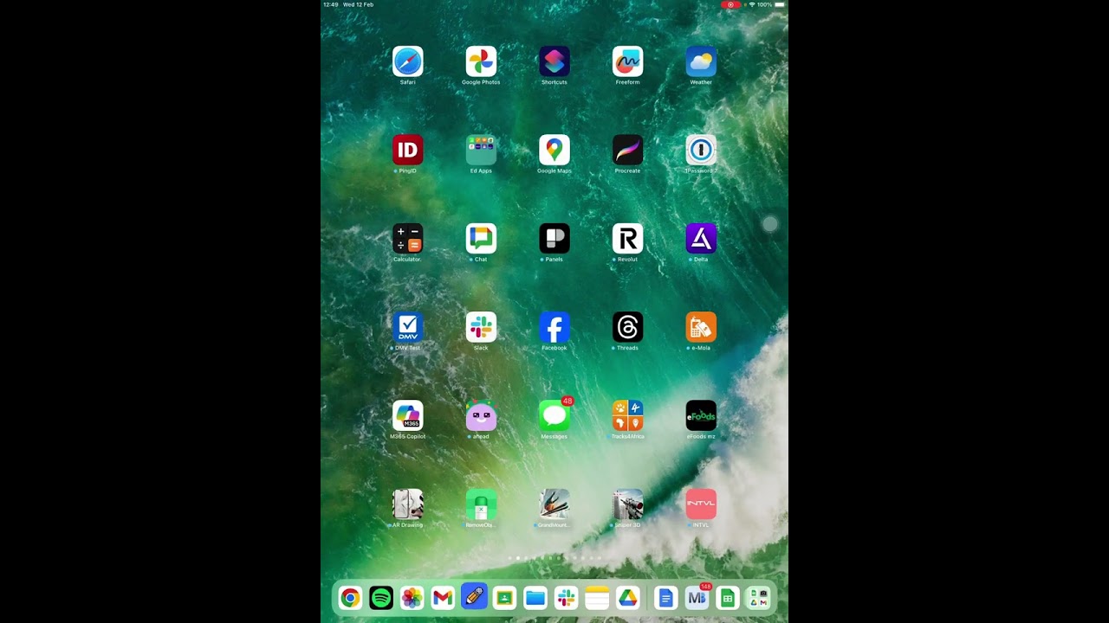Open the App Library in dock
The image size is (1109, 623).
point(758,598)
